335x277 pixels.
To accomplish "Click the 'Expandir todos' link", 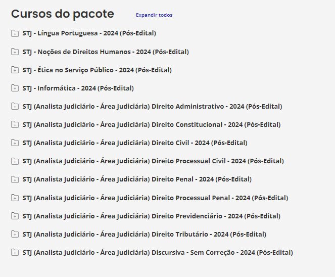I will click(x=154, y=15).
